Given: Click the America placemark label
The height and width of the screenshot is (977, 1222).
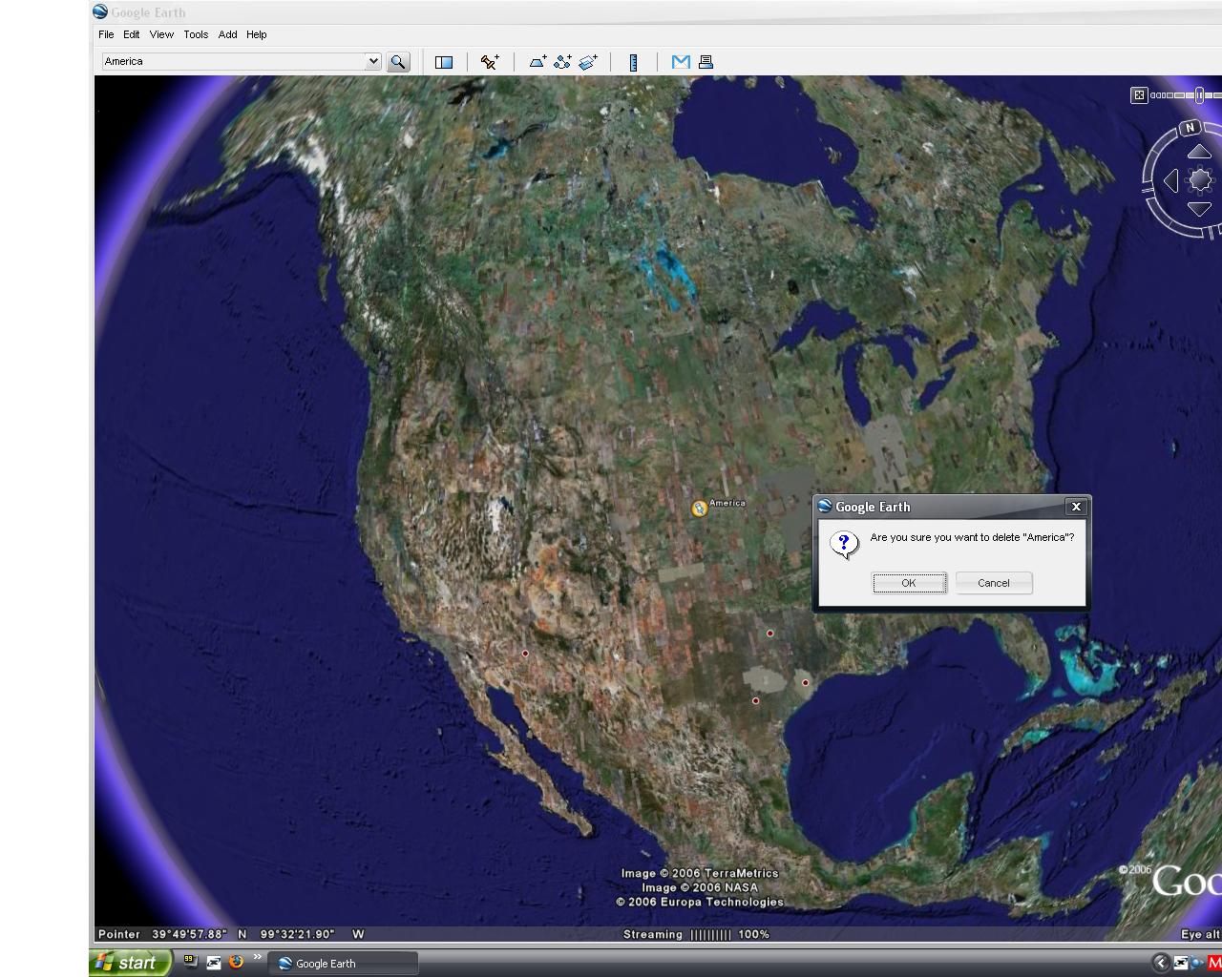Looking at the screenshot, I should coord(727,503).
